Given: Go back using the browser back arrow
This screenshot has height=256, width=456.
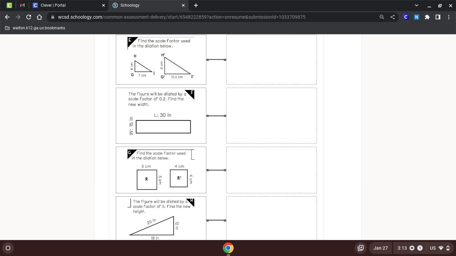Looking at the screenshot, I should 7,17.
